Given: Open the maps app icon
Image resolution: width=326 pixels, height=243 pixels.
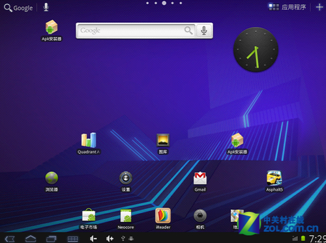Looking at the screenshot, I should [235, 218].
